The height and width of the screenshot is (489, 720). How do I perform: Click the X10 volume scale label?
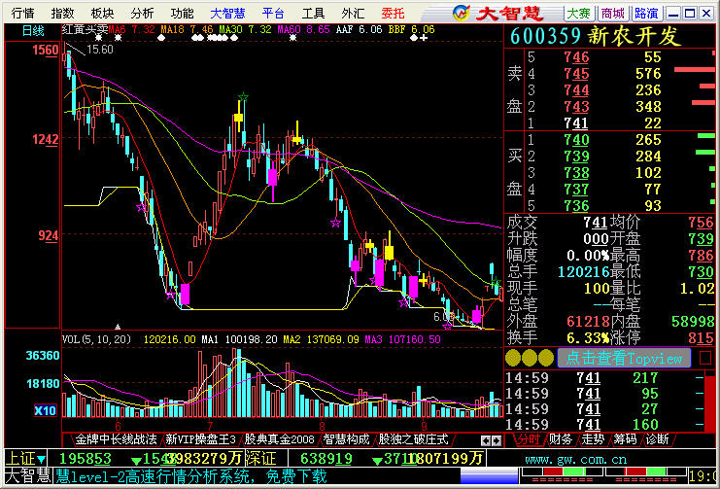46,410
